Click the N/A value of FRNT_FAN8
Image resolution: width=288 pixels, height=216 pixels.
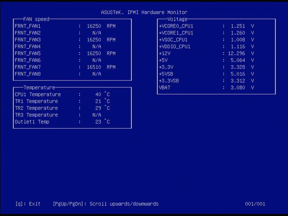point(97,74)
